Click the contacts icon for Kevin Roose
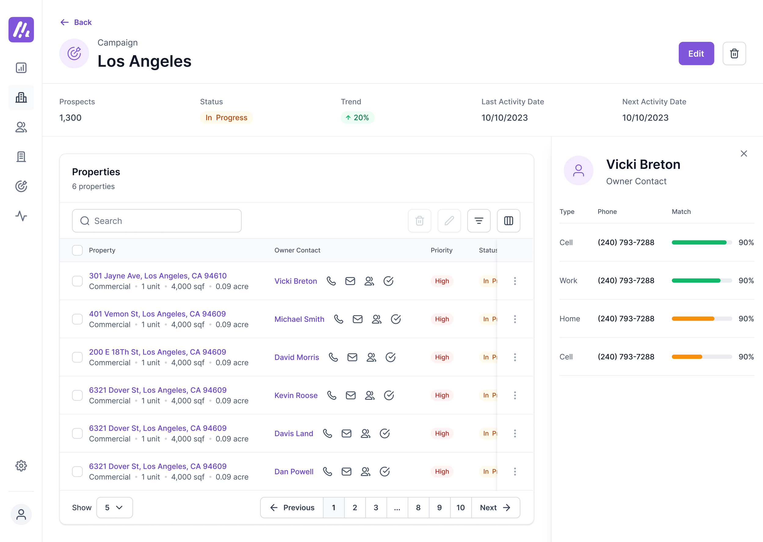The height and width of the screenshot is (542, 763). tap(370, 395)
